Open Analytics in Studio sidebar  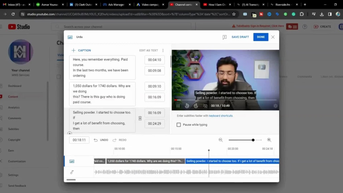tap(14, 107)
